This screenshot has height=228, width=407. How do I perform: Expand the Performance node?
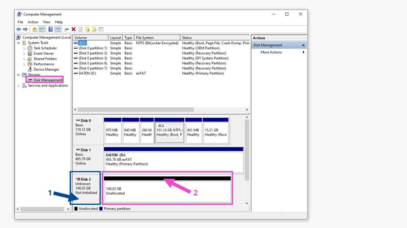24,64
